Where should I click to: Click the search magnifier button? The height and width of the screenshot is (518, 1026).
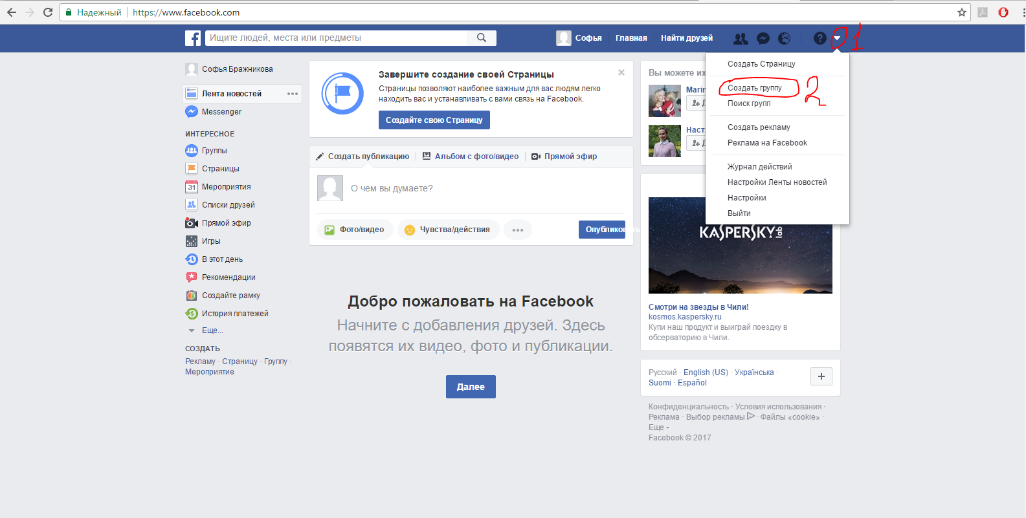pos(482,38)
